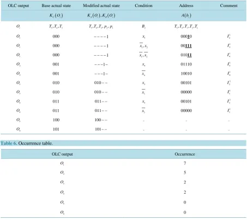Select base state 000 in the address 00111 row
The height and width of the screenshot is (220, 247).
(56, 46)
